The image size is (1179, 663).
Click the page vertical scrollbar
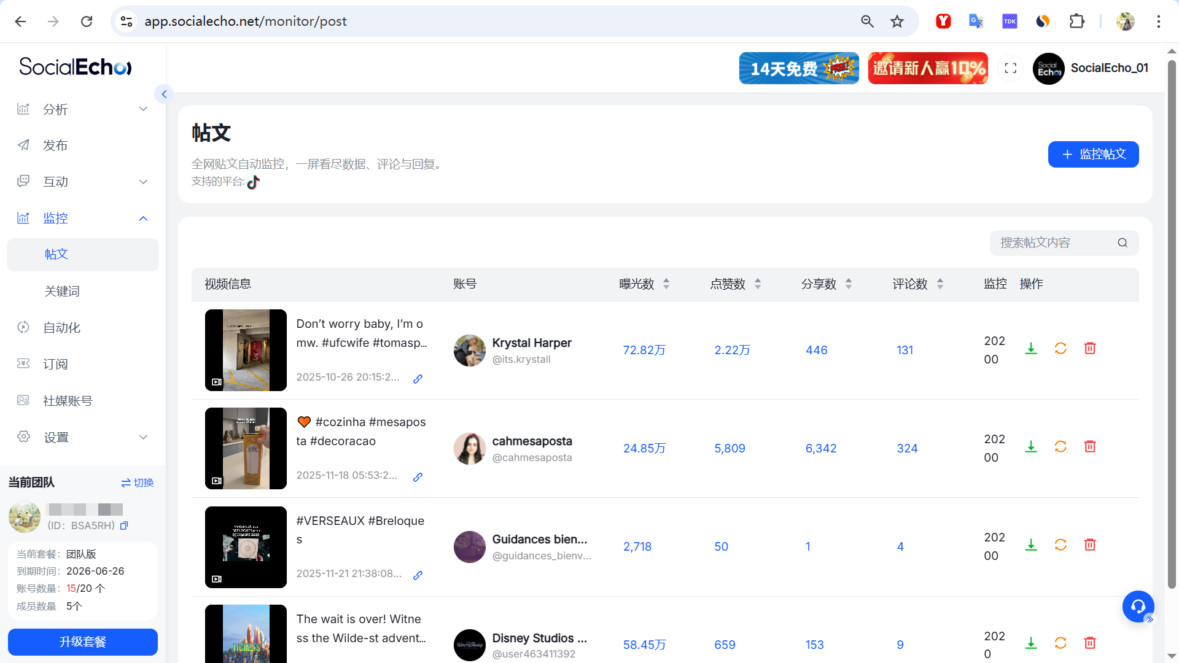tap(1172, 325)
